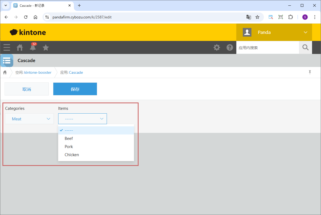Open the help question mark icon
The height and width of the screenshot is (215, 321).
click(230, 47)
